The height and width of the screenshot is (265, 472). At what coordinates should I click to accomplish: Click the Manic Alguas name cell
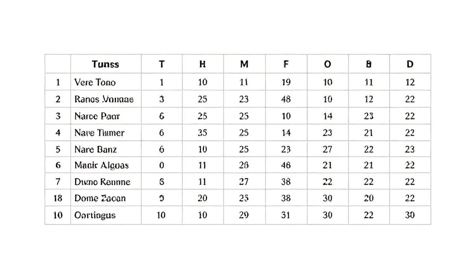click(101, 165)
